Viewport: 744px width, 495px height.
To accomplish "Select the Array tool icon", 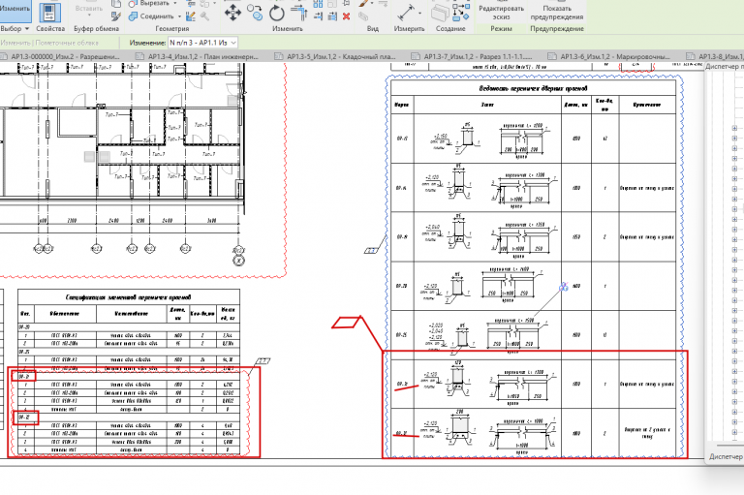I will pyautogui.click(x=318, y=4).
